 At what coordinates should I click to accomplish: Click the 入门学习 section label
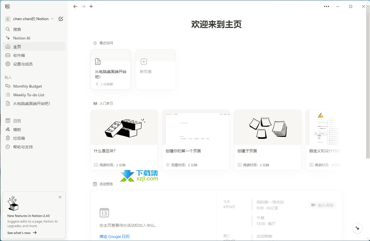tap(106, 104)
